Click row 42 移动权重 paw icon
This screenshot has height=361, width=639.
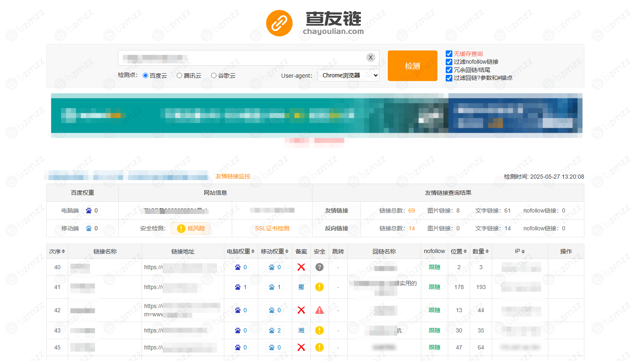coord(271,310)
